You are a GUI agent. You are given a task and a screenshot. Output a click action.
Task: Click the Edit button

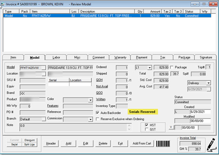[x=86, y=143]
